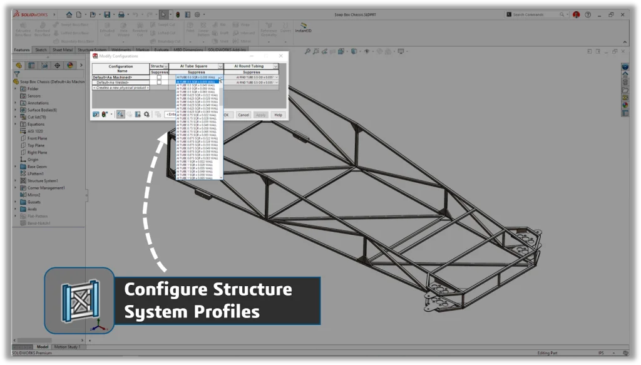Click the Save icon in the top toolbar
This screenshot has height=365, width=641.
107,14
